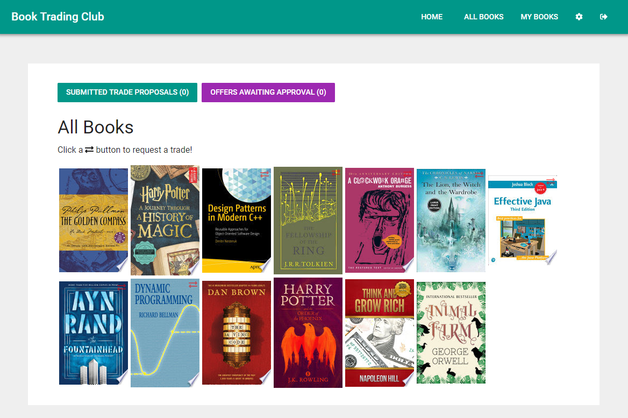Go to HOME in the navigation bar

pyautogui.click(x=432, y=17)
